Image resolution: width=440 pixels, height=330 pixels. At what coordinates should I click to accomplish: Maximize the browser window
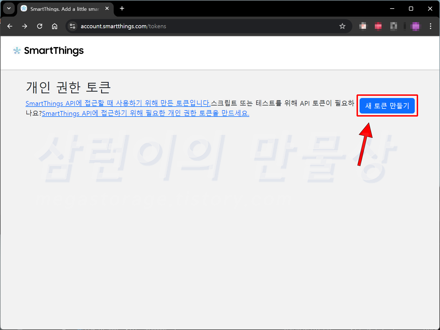(411, 9)
